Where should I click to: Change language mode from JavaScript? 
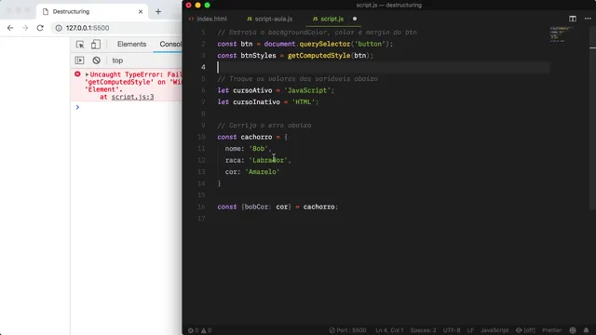pyautogui.click(x=494, y=330)
